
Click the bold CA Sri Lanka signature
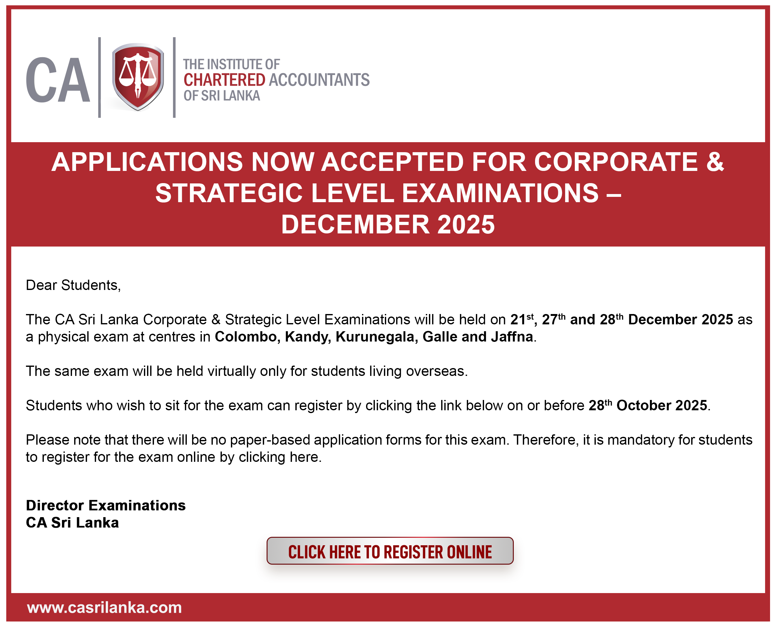click(72, 522)
